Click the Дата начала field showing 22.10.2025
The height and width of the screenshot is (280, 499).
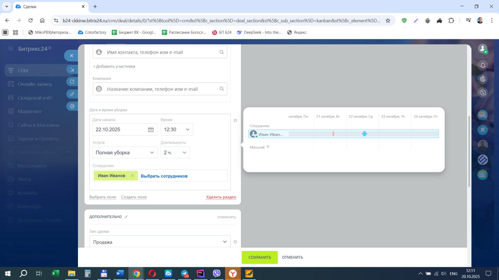[125, 129]
